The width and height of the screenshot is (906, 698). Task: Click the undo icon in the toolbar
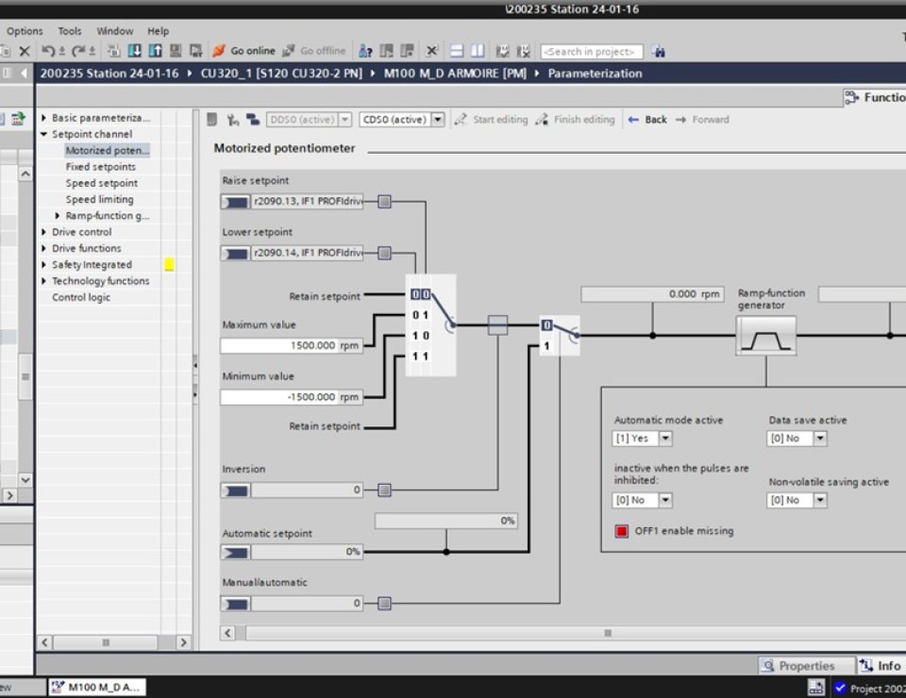[x=49, y=51]
